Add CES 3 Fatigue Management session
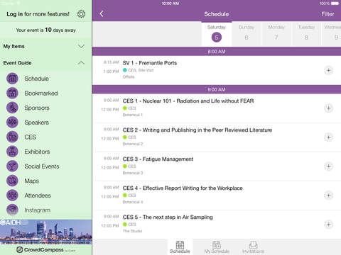This screenshot has height=255, width=341. coord(328,166)
